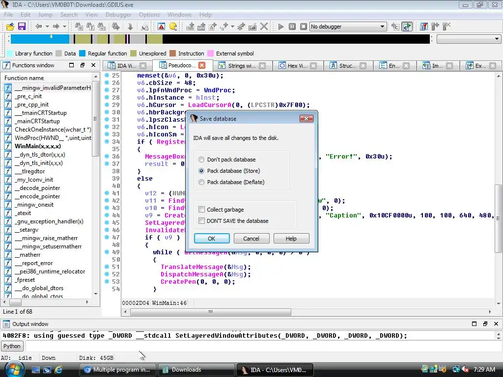Confirm Save database with OK
Viewport: 503px width, 377px height.
pos(212,239)
